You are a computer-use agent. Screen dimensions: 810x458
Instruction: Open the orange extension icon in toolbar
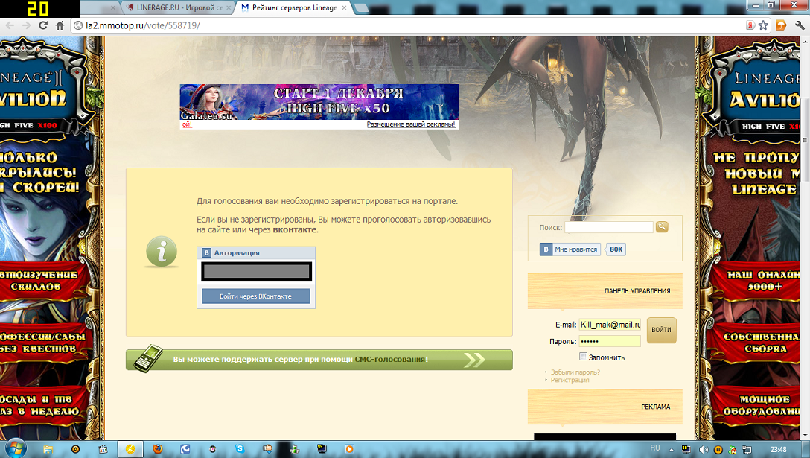coord(781,25)
